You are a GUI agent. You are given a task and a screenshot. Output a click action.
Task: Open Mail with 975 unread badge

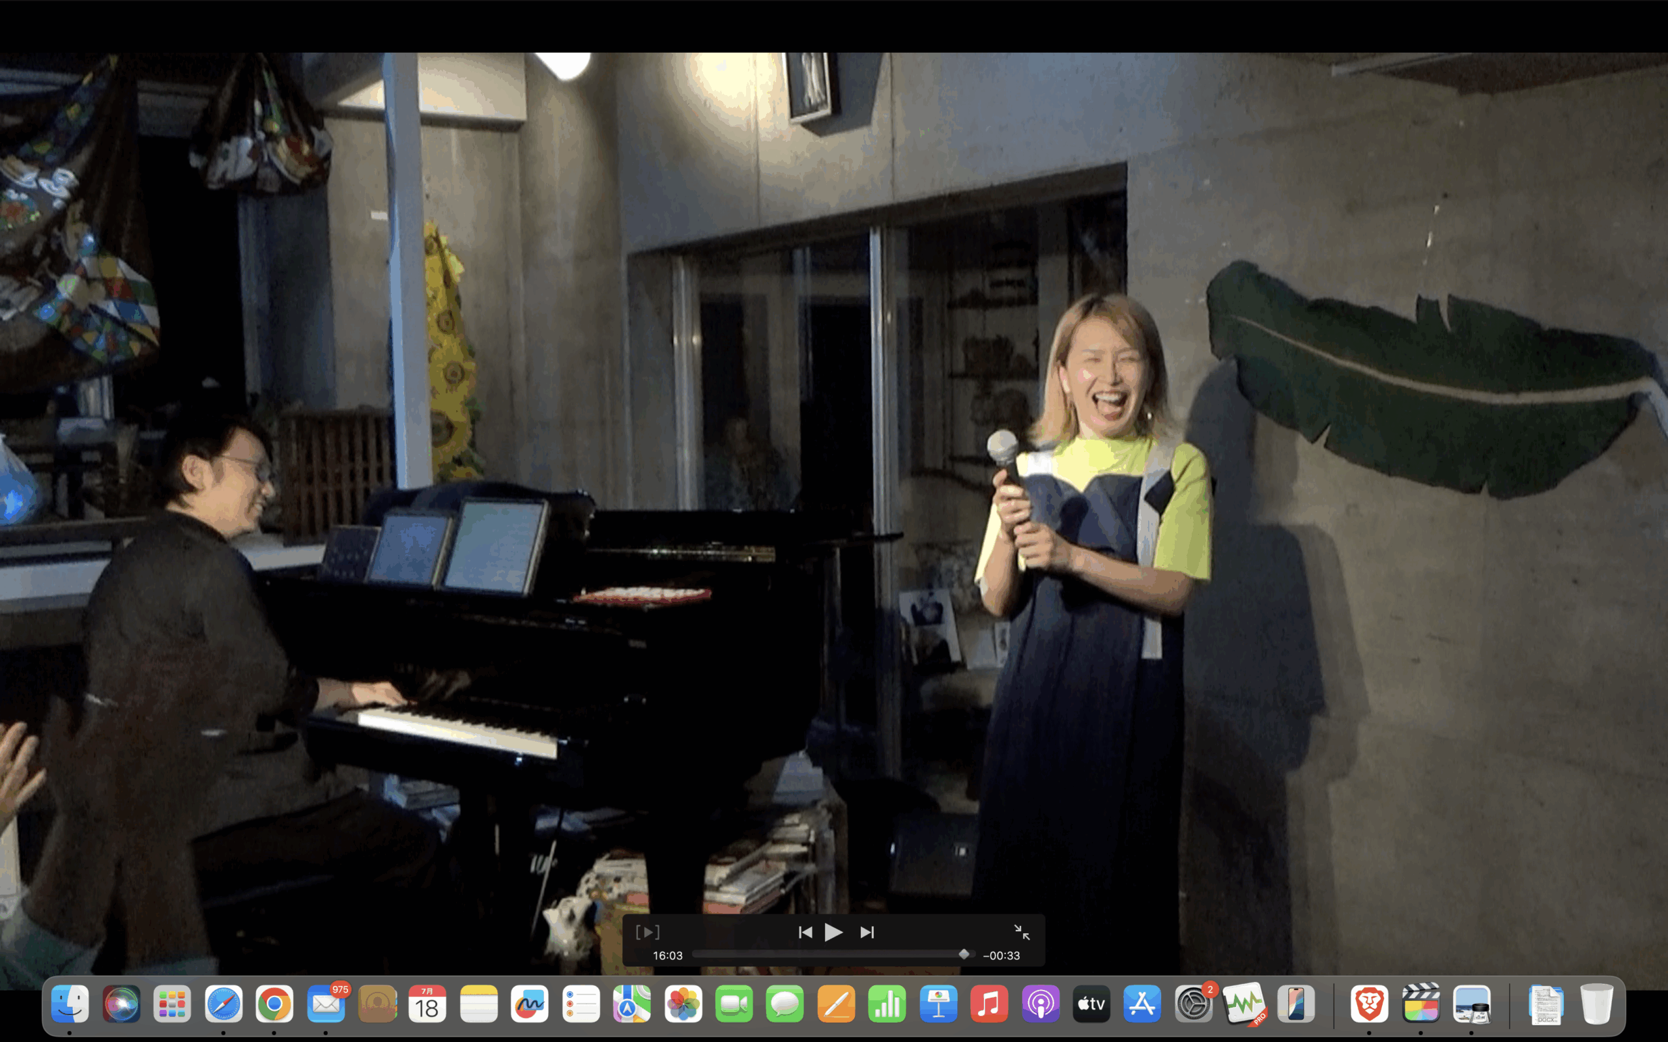[325, 1004]
